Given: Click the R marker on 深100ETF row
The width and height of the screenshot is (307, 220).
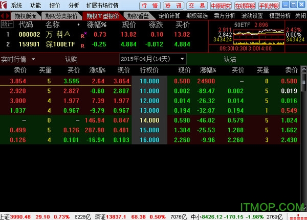Looking at the screenshot, I should click(x=83, y=45).
